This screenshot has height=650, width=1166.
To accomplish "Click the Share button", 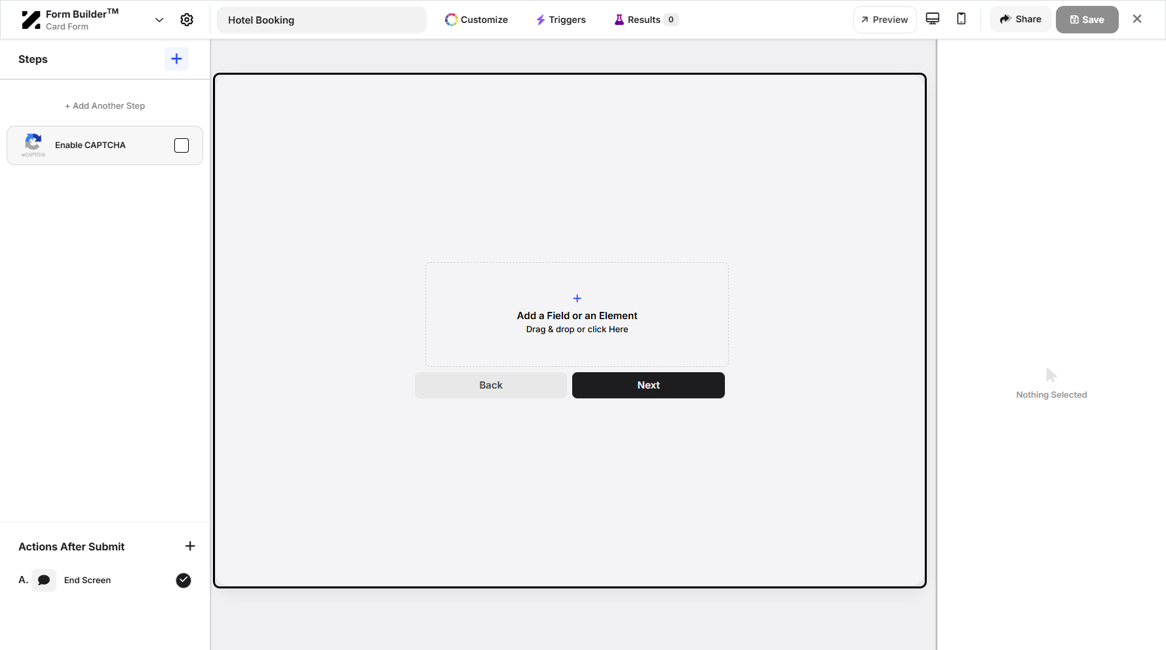I will (x=1020, y=19).
